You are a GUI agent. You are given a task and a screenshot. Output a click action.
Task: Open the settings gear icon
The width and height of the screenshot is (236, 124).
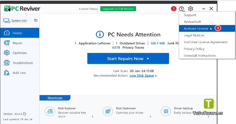[x=191, y=9]
